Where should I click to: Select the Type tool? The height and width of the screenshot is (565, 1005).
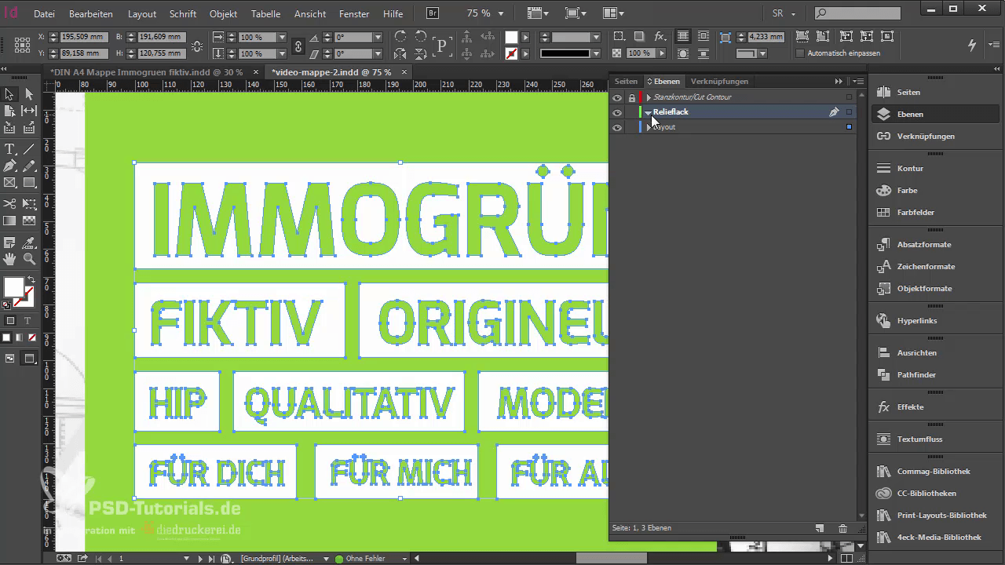point(9,149)
